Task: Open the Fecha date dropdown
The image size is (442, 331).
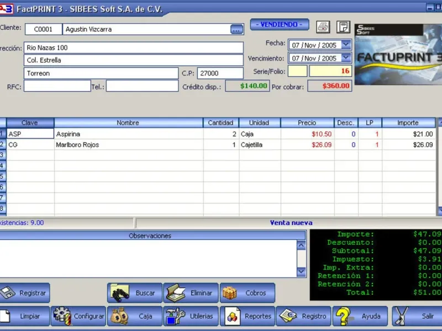Action: click(346, 45)
